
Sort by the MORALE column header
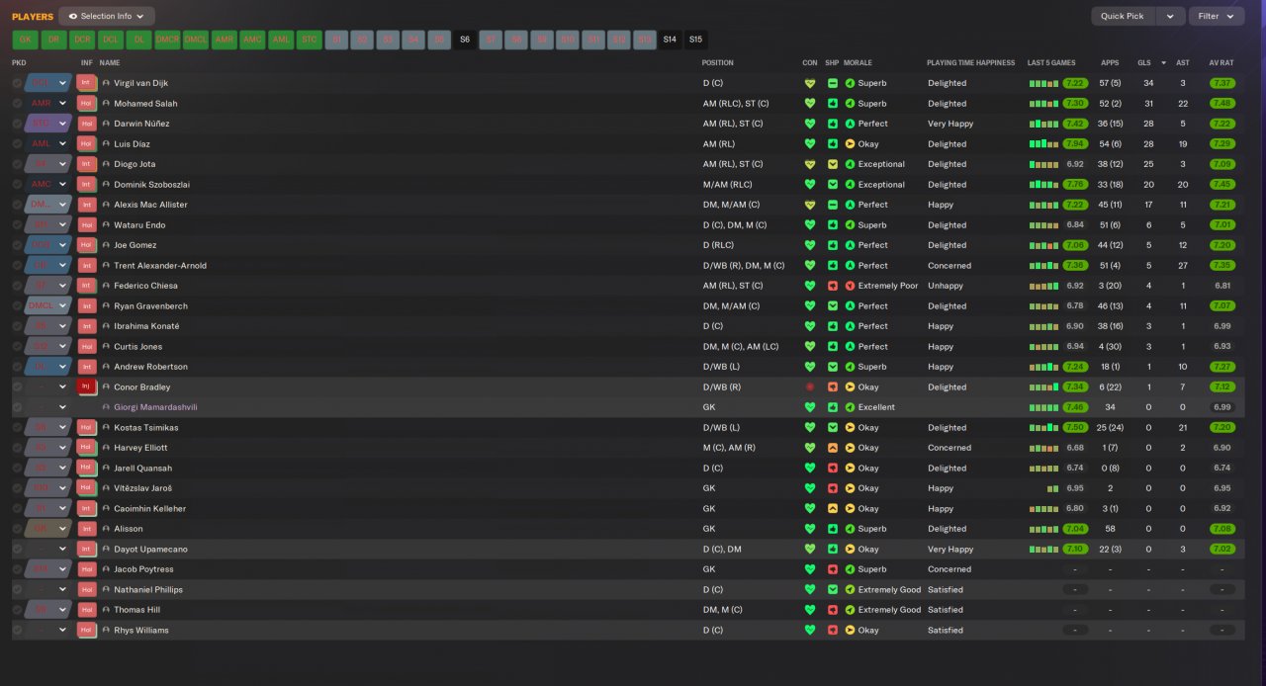(858, 62)
